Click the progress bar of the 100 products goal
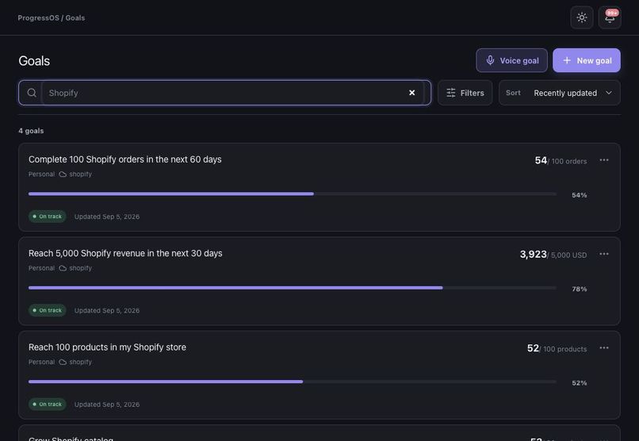The width and height of the screenshot is (639, 441). tap(293, 382)
